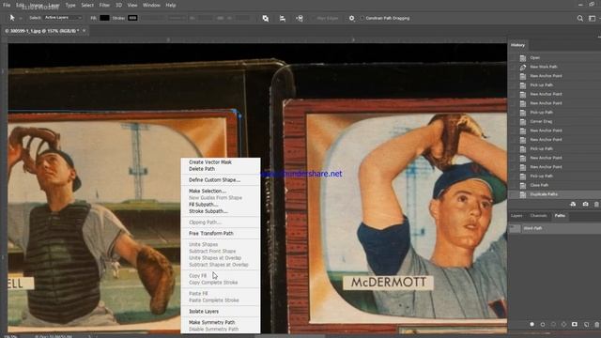Image resolution: width=601 pixels, height=338 pixels.
Task: Delete current path trash icon in Paths panel
Action: click(597, 324)
